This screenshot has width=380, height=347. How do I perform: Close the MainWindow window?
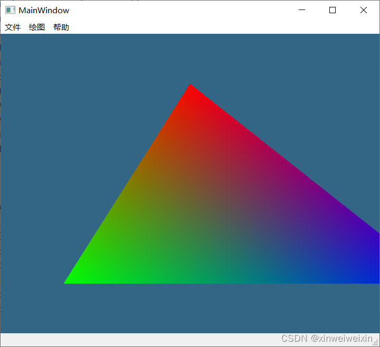364,10
